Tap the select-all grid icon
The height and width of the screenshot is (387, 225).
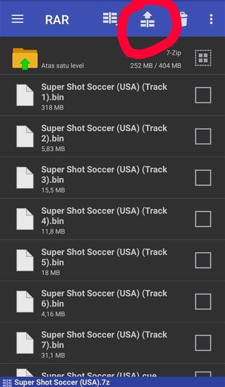point(203,58)
